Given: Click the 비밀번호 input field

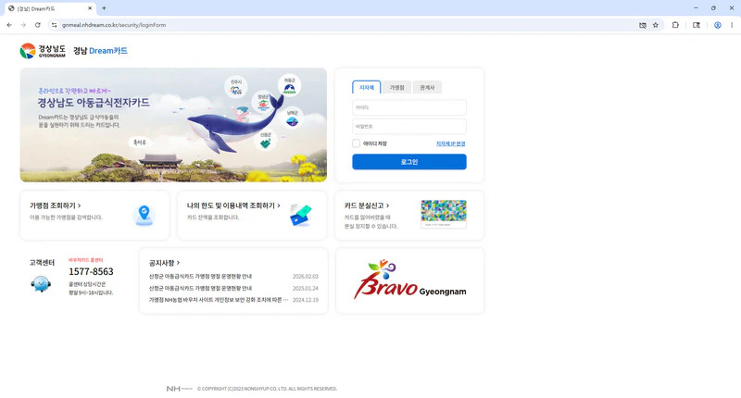Looking at the screenshot, I should 409,126.
